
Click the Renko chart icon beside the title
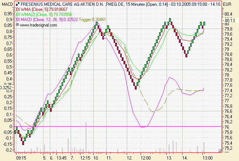[x=18, y=4]
